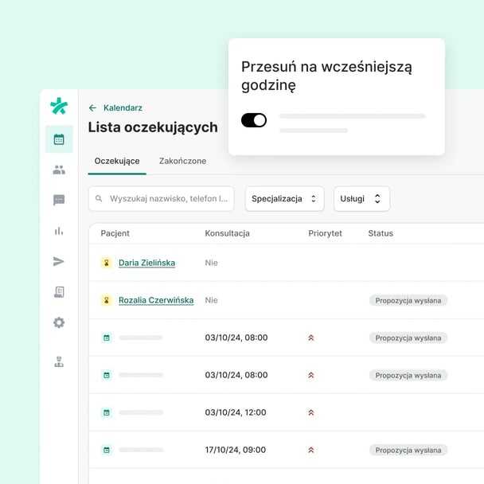Click the Docplanner logo icon

(59, 106)
